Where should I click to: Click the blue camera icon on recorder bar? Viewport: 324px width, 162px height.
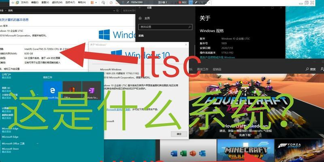point(191,2)
